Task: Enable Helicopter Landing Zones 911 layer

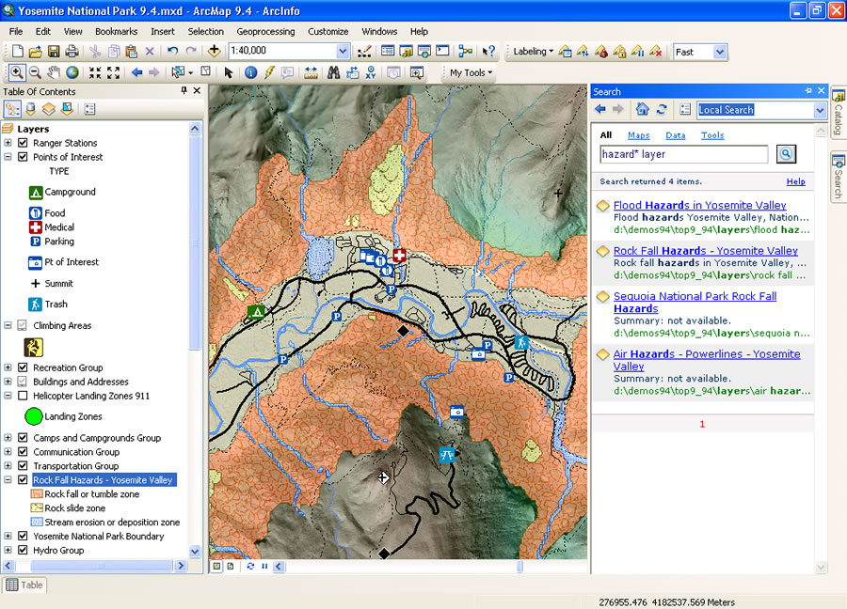Action: [23, 396]
